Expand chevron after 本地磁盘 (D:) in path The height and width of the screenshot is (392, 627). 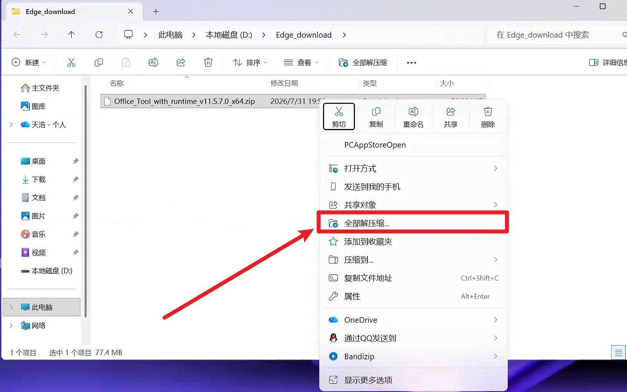[263, 35]
